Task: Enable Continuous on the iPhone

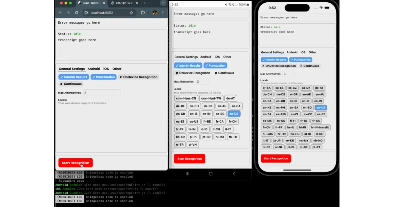Action: [309, 66]
